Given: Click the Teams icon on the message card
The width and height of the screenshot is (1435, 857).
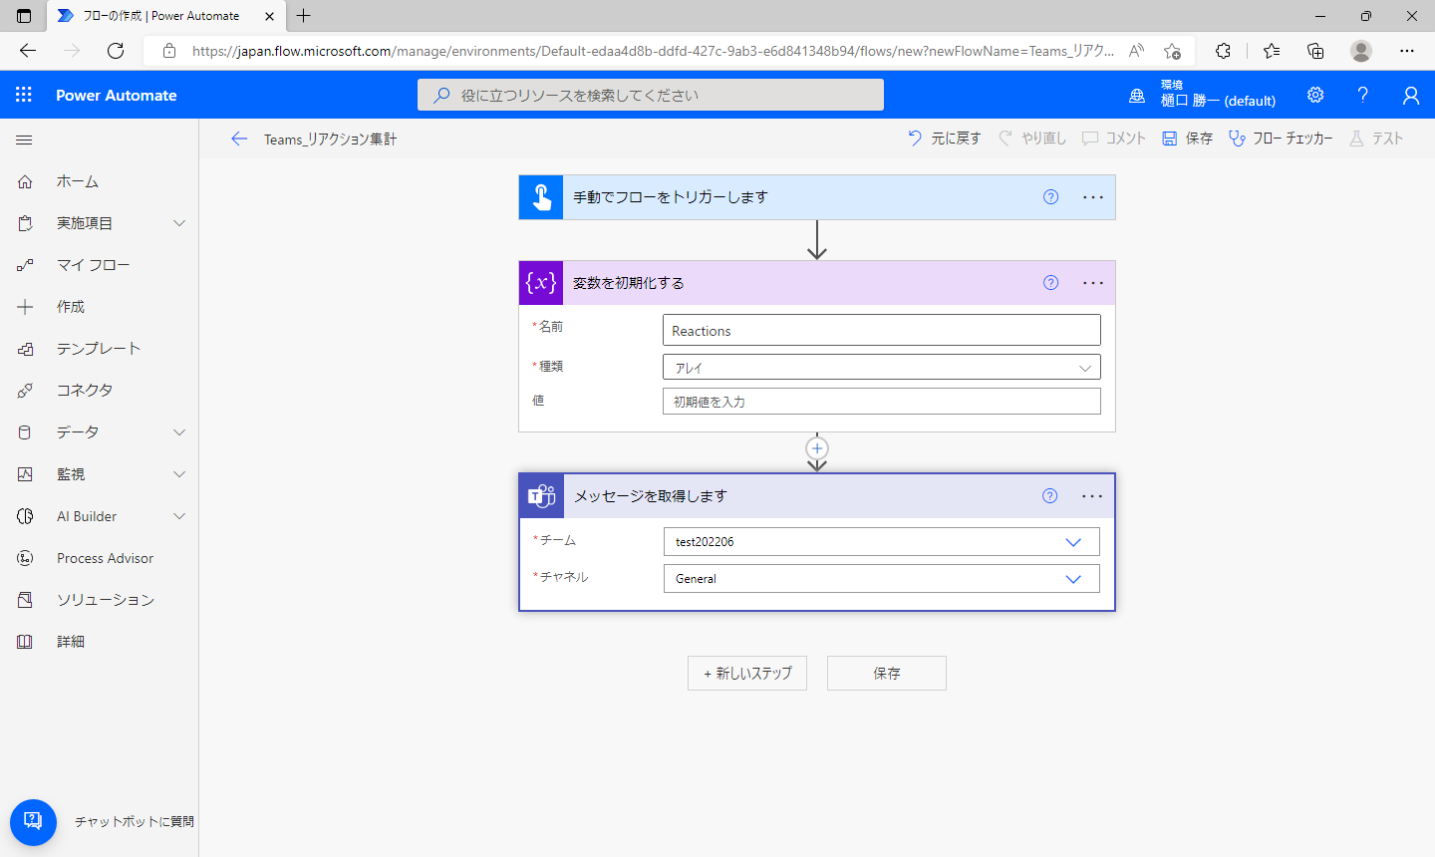Looking at the screenshot, I should coord(542,496).
